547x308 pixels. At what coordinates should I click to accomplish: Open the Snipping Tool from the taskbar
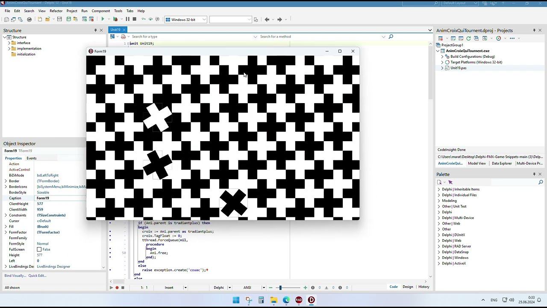coord(249,300)
